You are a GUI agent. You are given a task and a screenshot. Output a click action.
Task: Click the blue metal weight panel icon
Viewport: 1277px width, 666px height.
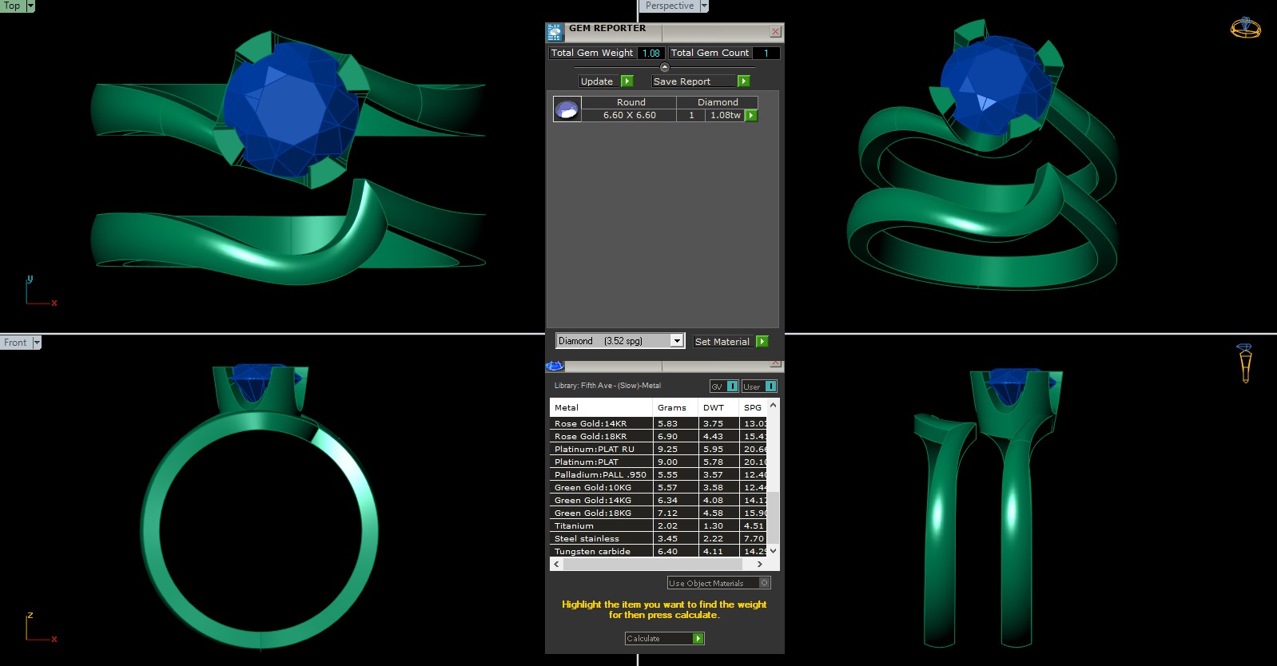555,366
